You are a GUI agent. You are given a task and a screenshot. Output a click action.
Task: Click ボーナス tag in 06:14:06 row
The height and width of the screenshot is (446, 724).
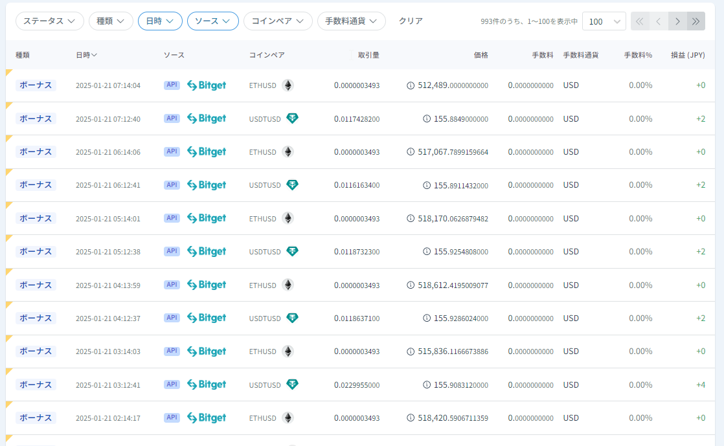pyautogui.click(x=36, y=152)
